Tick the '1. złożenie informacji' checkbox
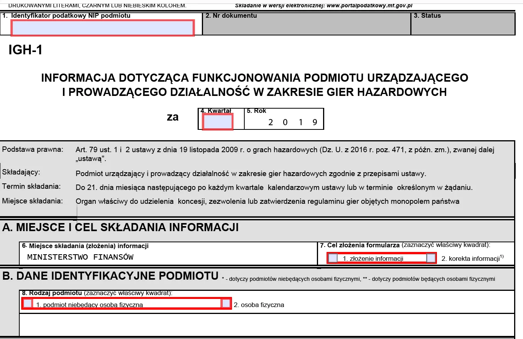 click(x=333, y=258)
